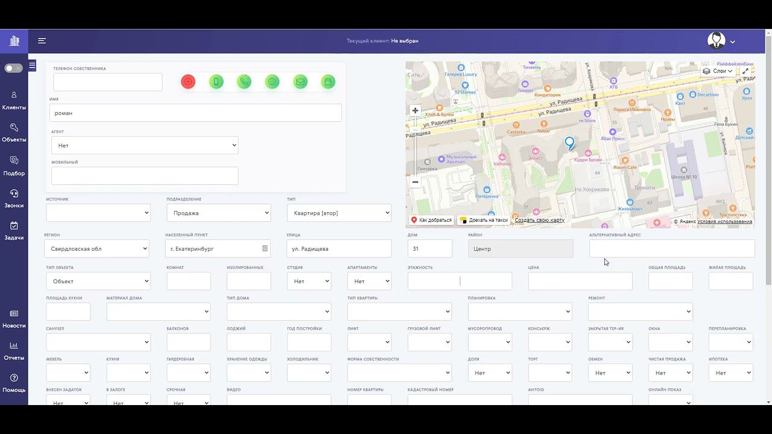Open Клиенты section in sidebar
772x434 pixels.
coord(14,101)
